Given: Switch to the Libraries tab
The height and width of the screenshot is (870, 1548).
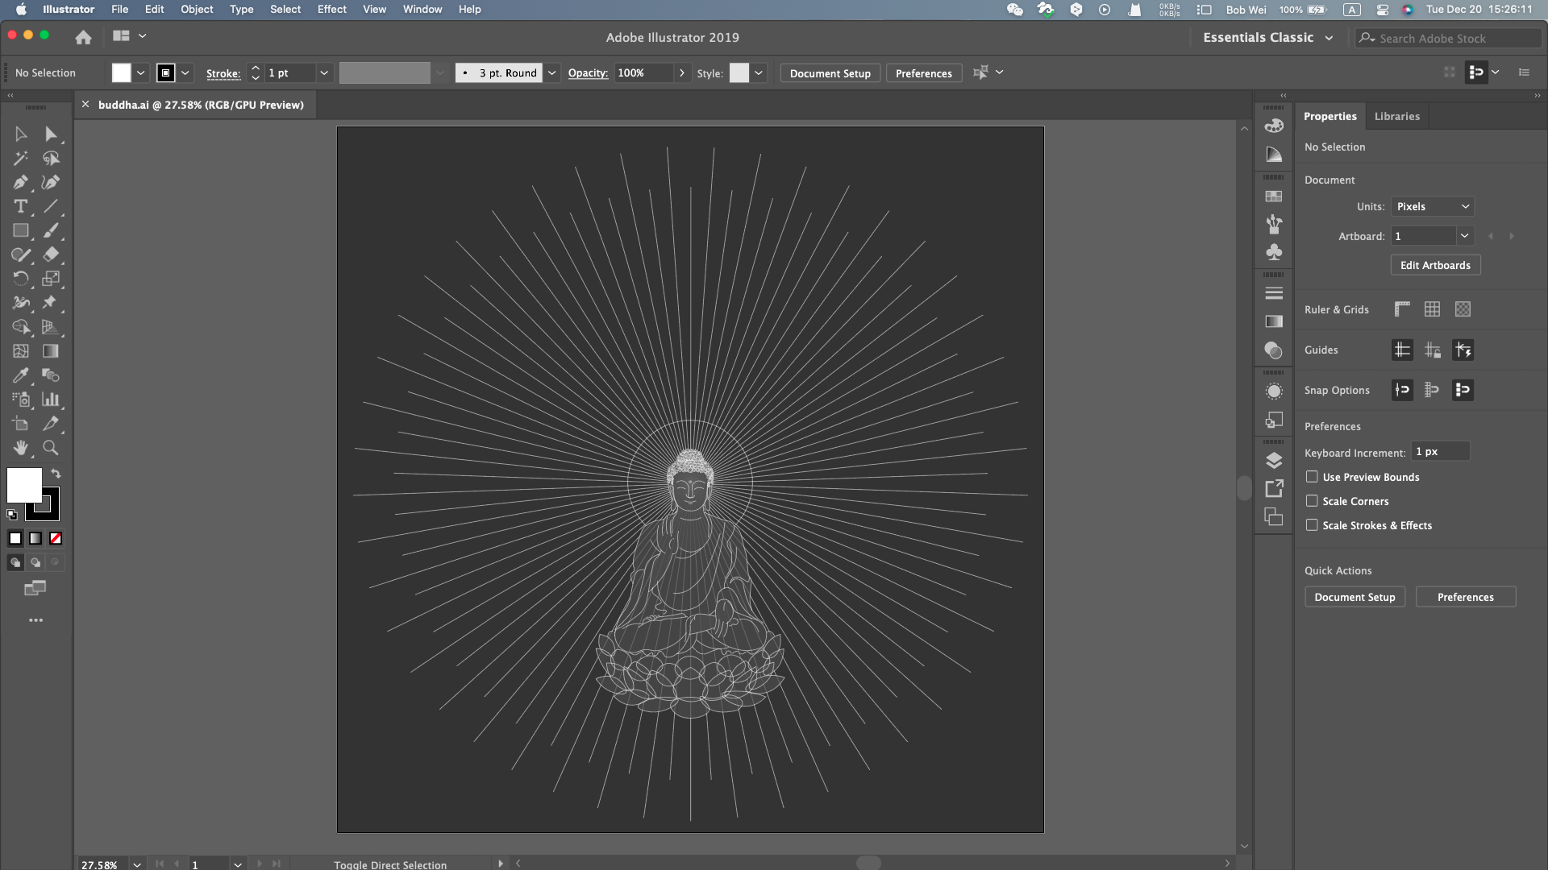Looking at the screenshot, I should (1396, 116).
